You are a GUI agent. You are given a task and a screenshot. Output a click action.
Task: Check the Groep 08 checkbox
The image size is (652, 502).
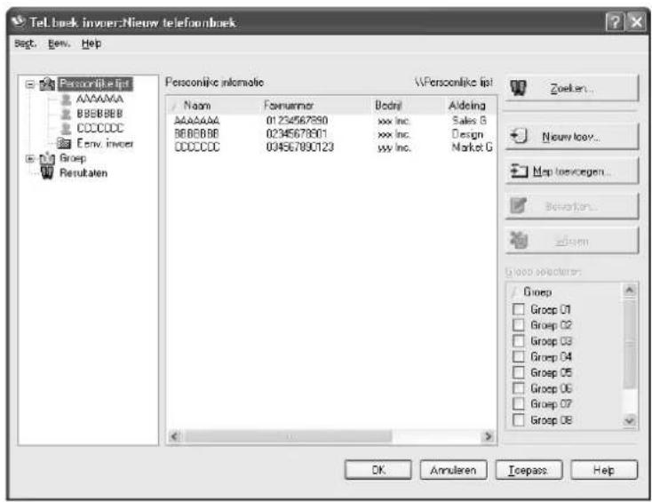click(x=519, y=419)
